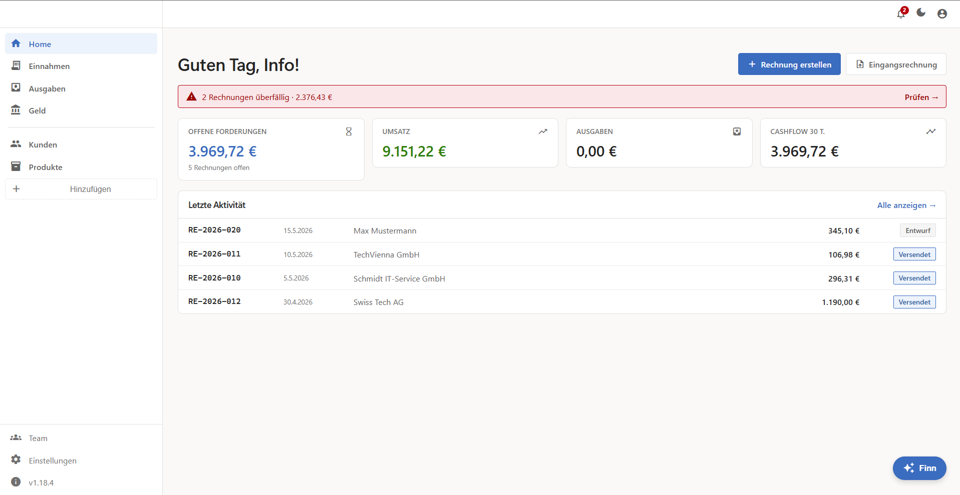Click Alle anzeigen link

click(x=906, y=205)
